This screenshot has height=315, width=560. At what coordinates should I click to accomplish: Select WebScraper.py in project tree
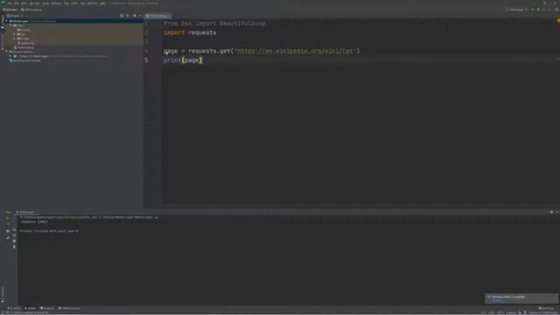point(24,47)
